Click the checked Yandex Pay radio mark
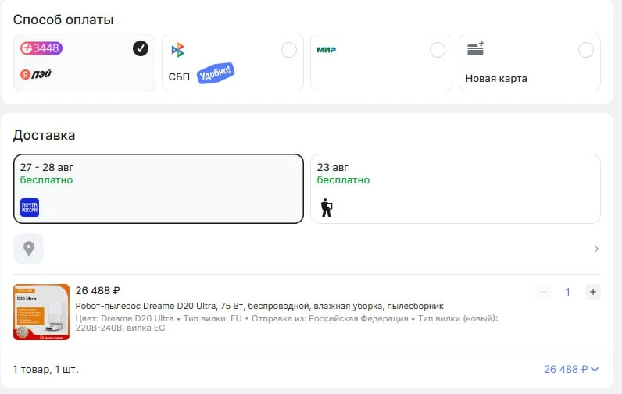Image resolution: width=622 pixels, height=394 pixels. [141, 48]
